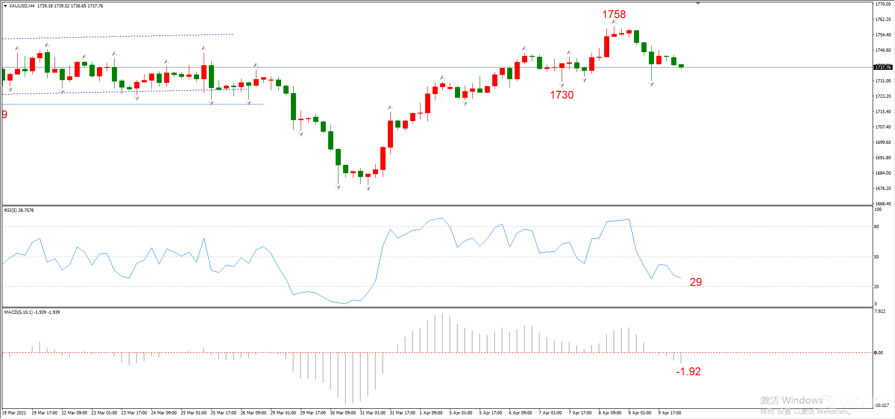Image resolution: width=895 pixels, height=419 pixels.
Task: Select the down fractal arrow above the 1730 label
Action: click(562, 85)
